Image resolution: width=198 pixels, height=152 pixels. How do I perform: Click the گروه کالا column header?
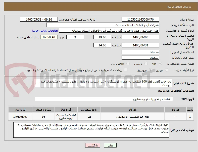[66, 110]
